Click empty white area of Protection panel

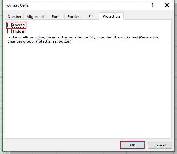click(x=88, y=90)
